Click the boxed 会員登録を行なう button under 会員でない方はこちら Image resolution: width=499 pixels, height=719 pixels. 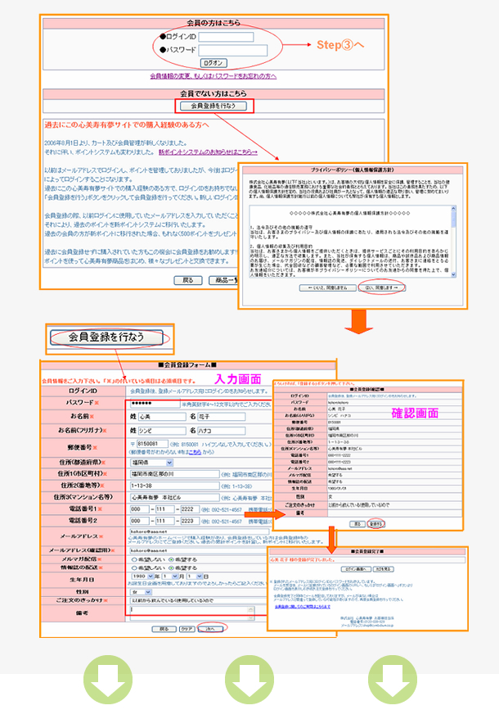click(x=214, y=106)
